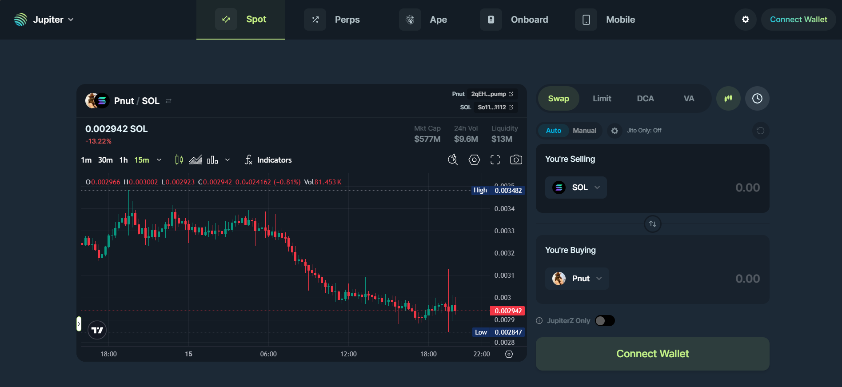Click the top-right Connect Wallet button
This screenshot has height=387, width=842.
pyautogui.click(x=798, y=20)
